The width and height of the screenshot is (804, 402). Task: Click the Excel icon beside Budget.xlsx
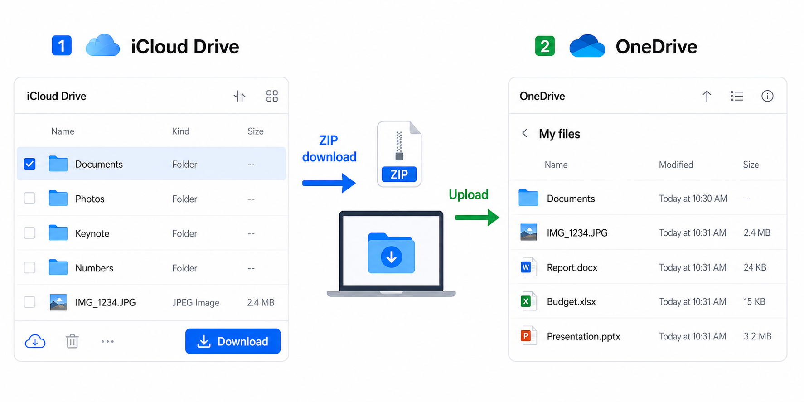pyautogui.click(x=528, y=301)
